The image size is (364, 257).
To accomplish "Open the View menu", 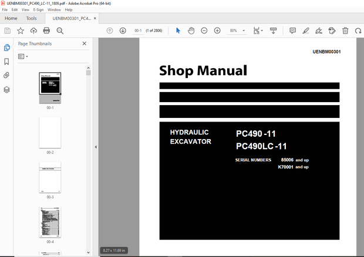I will 25,10.
